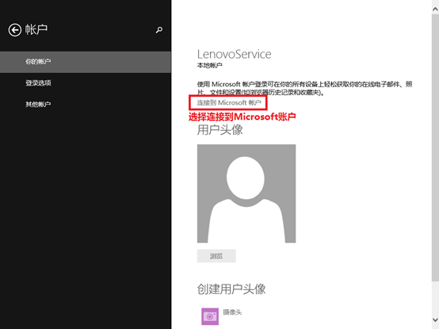The height and width of the screenshot is (329, 439).
Task: Click the 用户头像 heading
Action: [x=219, y=130]
